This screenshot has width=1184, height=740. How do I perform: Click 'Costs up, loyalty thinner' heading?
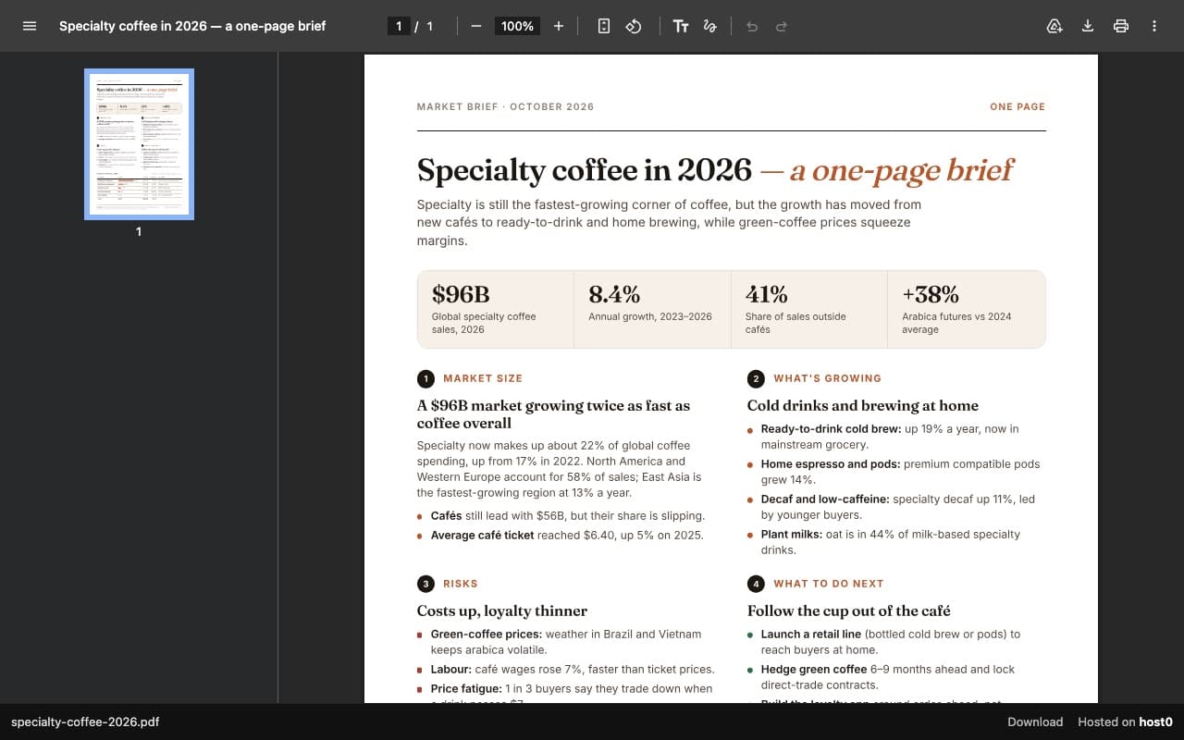pos(502,610)
